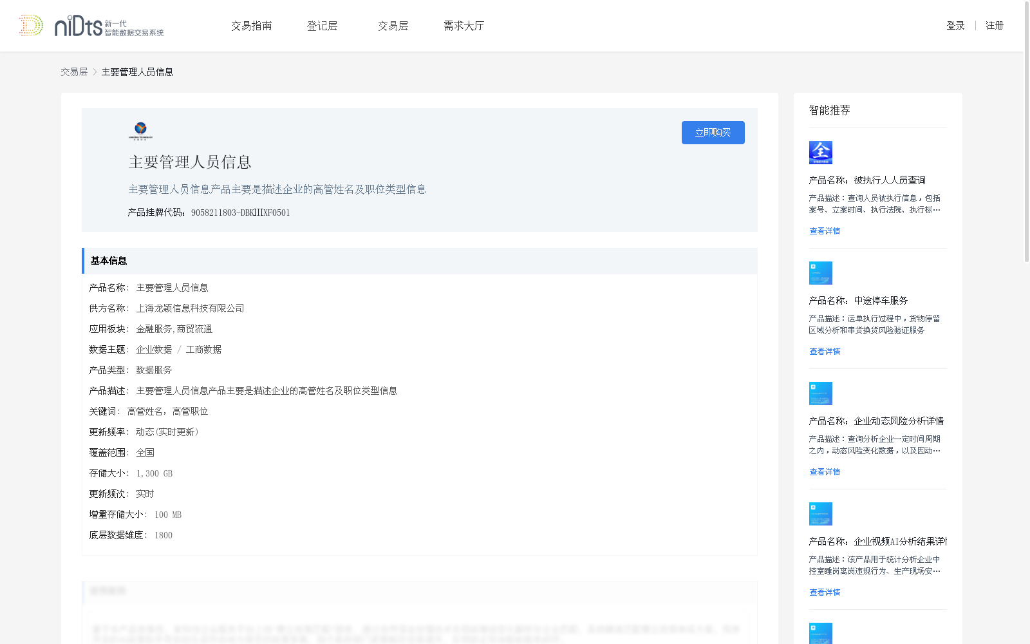Screen dimensions: 1030x644
Task: Click the 全国 coverage value
Action: pyautogui.click(x=145, y=453)
